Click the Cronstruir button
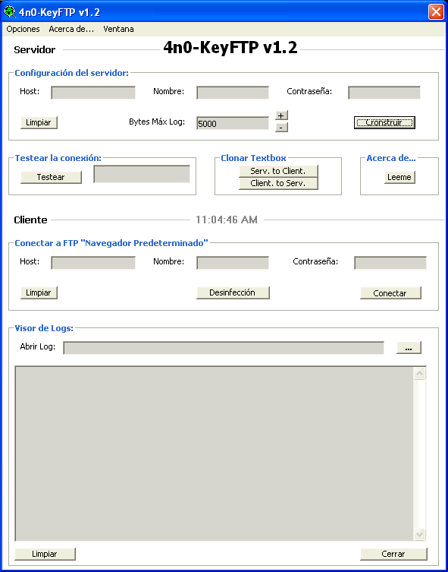The image size is (448, 572). click(384, 122)
